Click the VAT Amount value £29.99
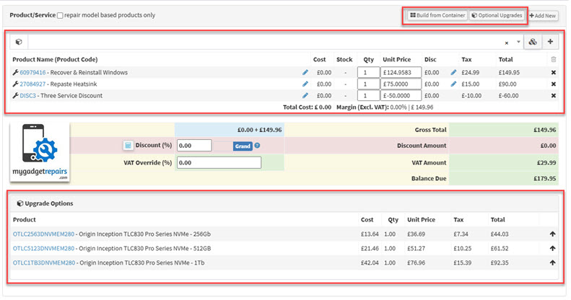 (x=546, y=162)
